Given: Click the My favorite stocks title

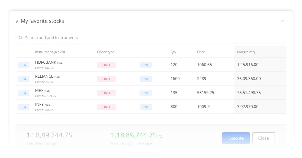Looking at the screenshot, I should (x=42, y=21).
